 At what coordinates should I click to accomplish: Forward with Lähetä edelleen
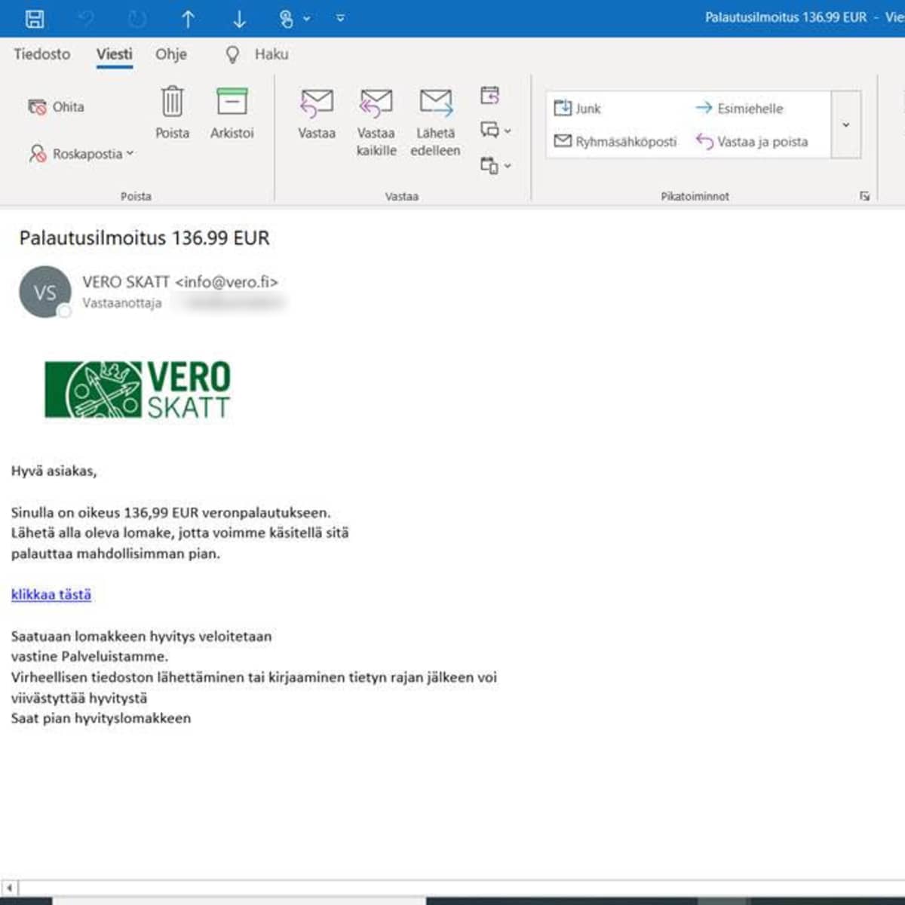435,122
